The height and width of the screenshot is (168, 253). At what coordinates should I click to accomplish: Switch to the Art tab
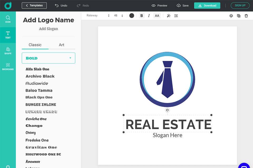61,45
